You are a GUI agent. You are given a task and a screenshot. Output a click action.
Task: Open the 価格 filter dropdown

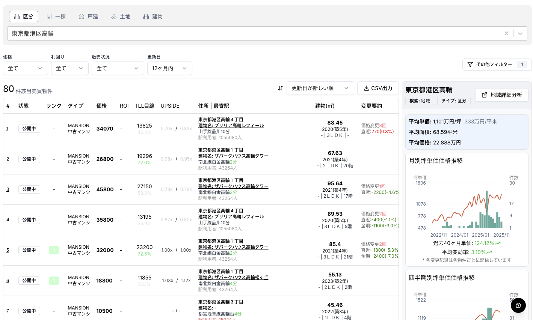25,68
